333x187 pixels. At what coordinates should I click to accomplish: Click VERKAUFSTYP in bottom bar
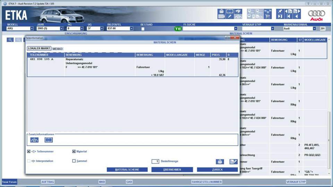[x=296, y=182]
